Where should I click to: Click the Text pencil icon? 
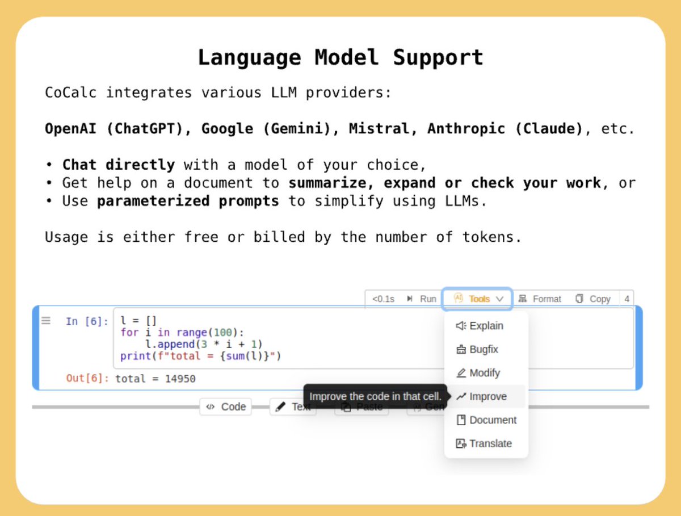[x=280, y=406]
